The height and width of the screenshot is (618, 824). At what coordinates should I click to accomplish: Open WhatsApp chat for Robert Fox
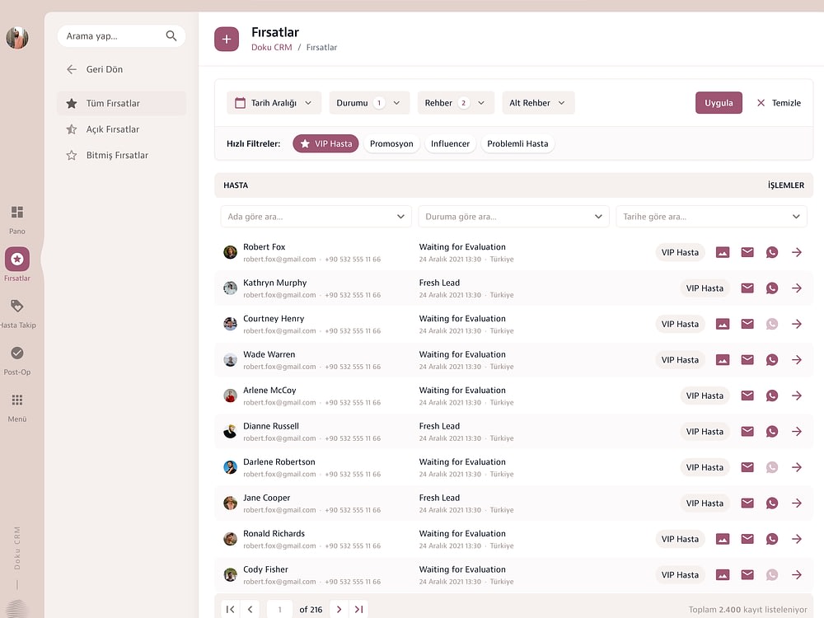click(x=772, y=252)
